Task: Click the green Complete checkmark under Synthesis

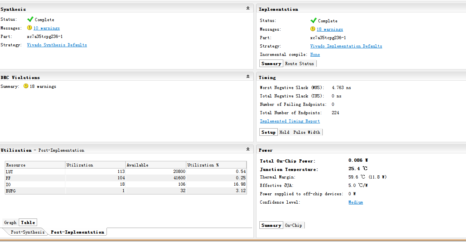Action: tap(30, 19)
